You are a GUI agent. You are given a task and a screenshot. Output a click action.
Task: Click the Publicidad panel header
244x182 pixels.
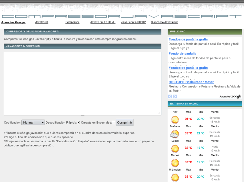pos(205,32)
